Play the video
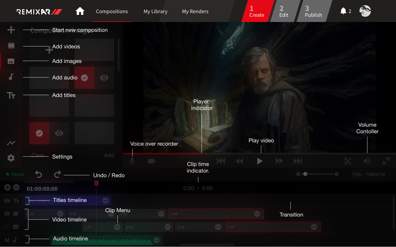The width and height of the screenshot is (396, 247). tap(260, 161)
